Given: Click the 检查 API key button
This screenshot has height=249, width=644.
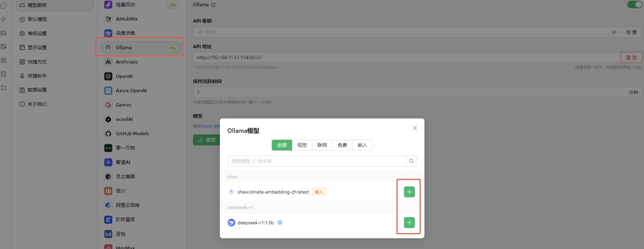Looking at the screenshot, I should pos(631,32).
